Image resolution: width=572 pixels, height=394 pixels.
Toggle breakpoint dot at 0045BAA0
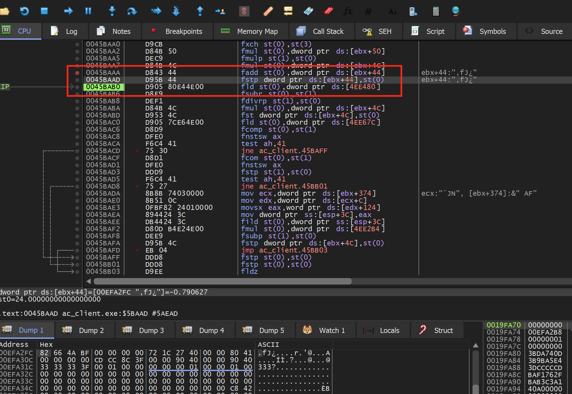(x=77, y=44)
